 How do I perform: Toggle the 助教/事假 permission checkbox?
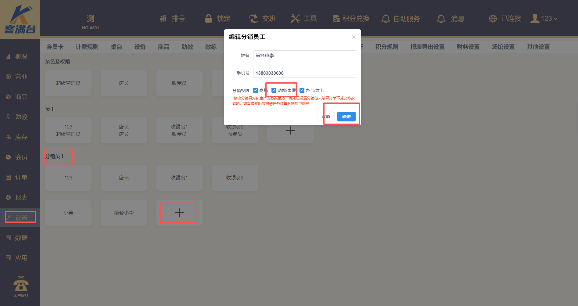[274, 90]
